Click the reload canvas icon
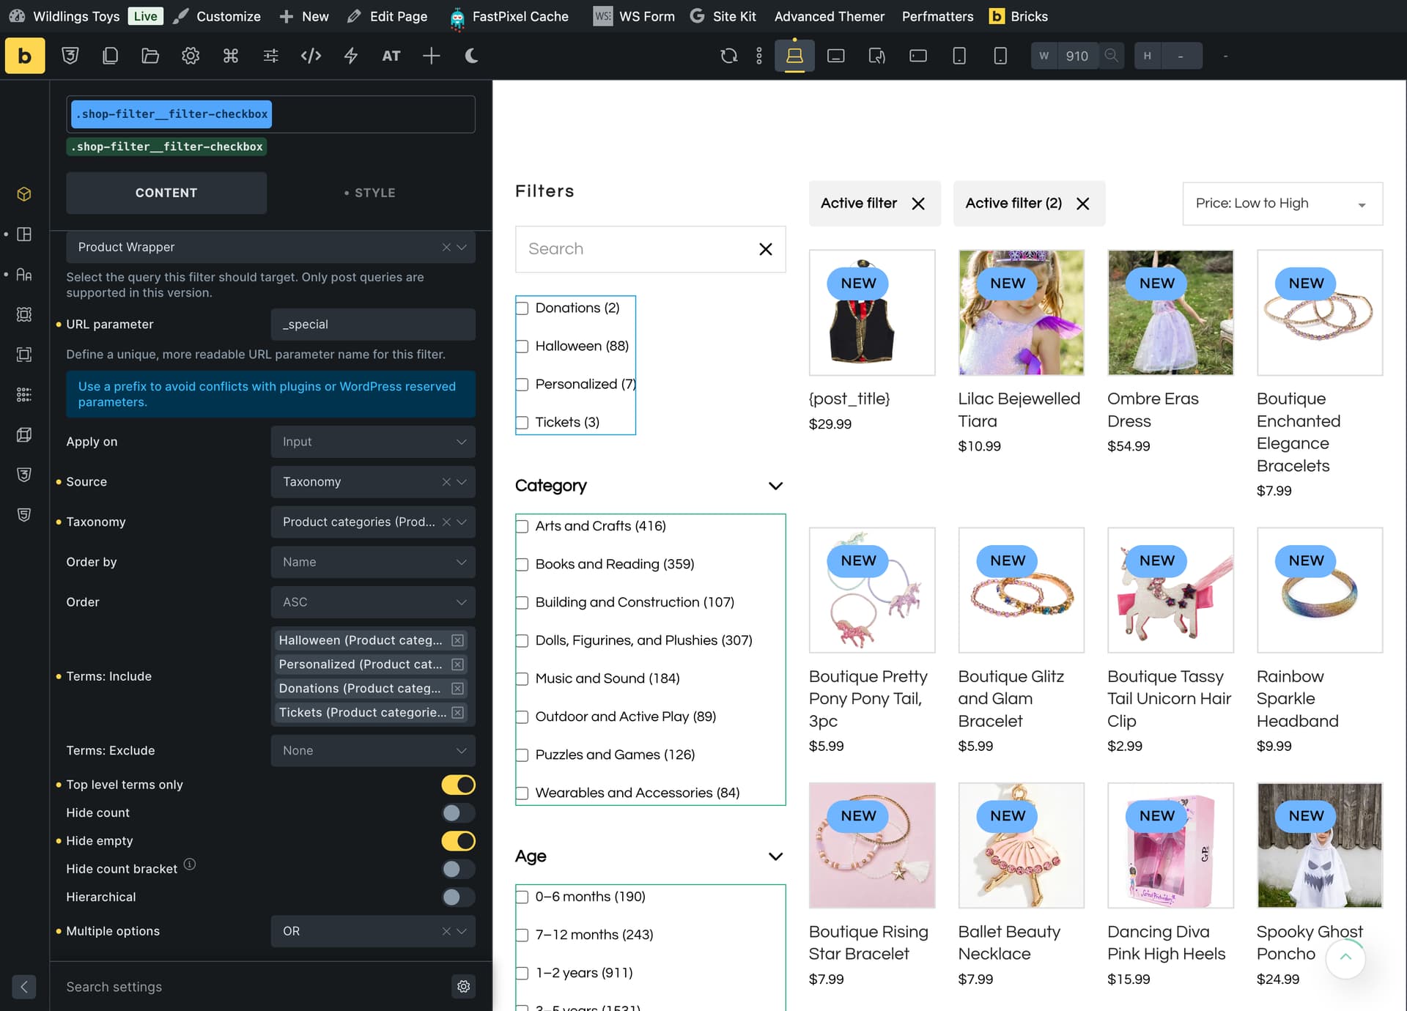1407x1011 pixels. coord(728,56)
